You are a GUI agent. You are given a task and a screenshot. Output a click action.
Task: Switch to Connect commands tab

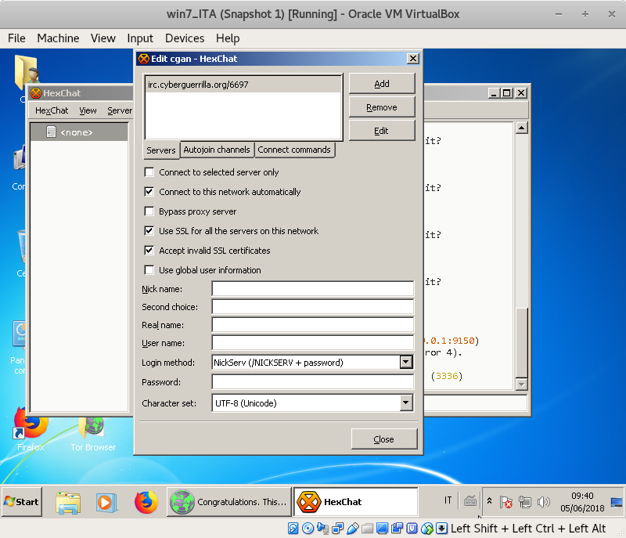pyautogui.click(x=294, y=150)
